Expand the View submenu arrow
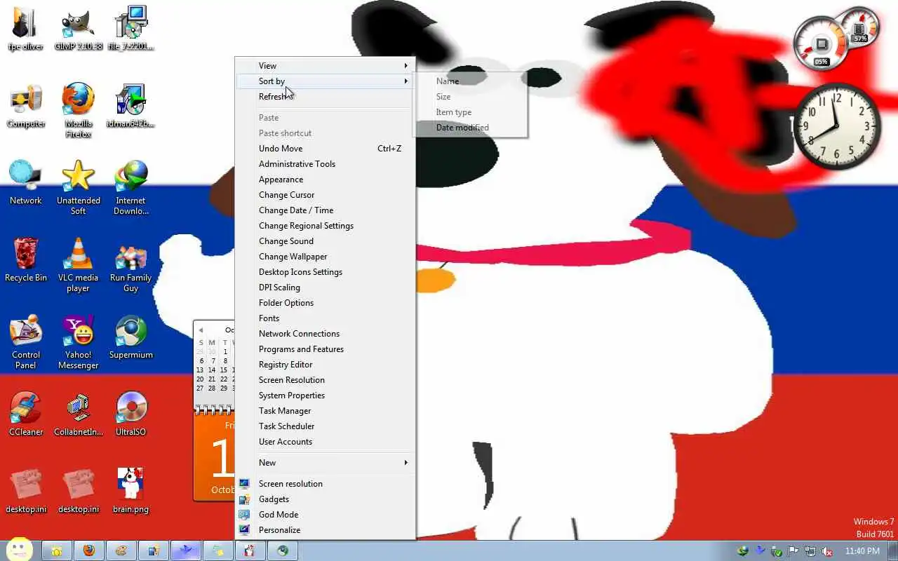The image size is (898, 561). click(406, 66)
